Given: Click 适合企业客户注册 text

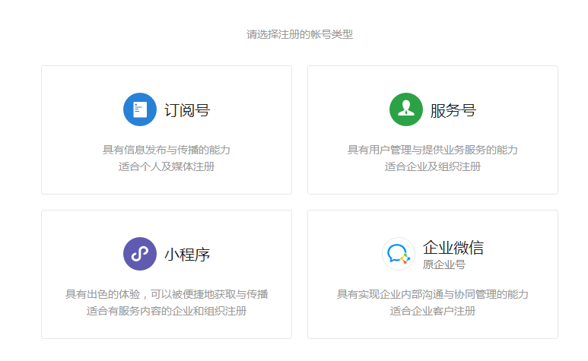Looking at the screenshot, I should click(x=433, y=311).
